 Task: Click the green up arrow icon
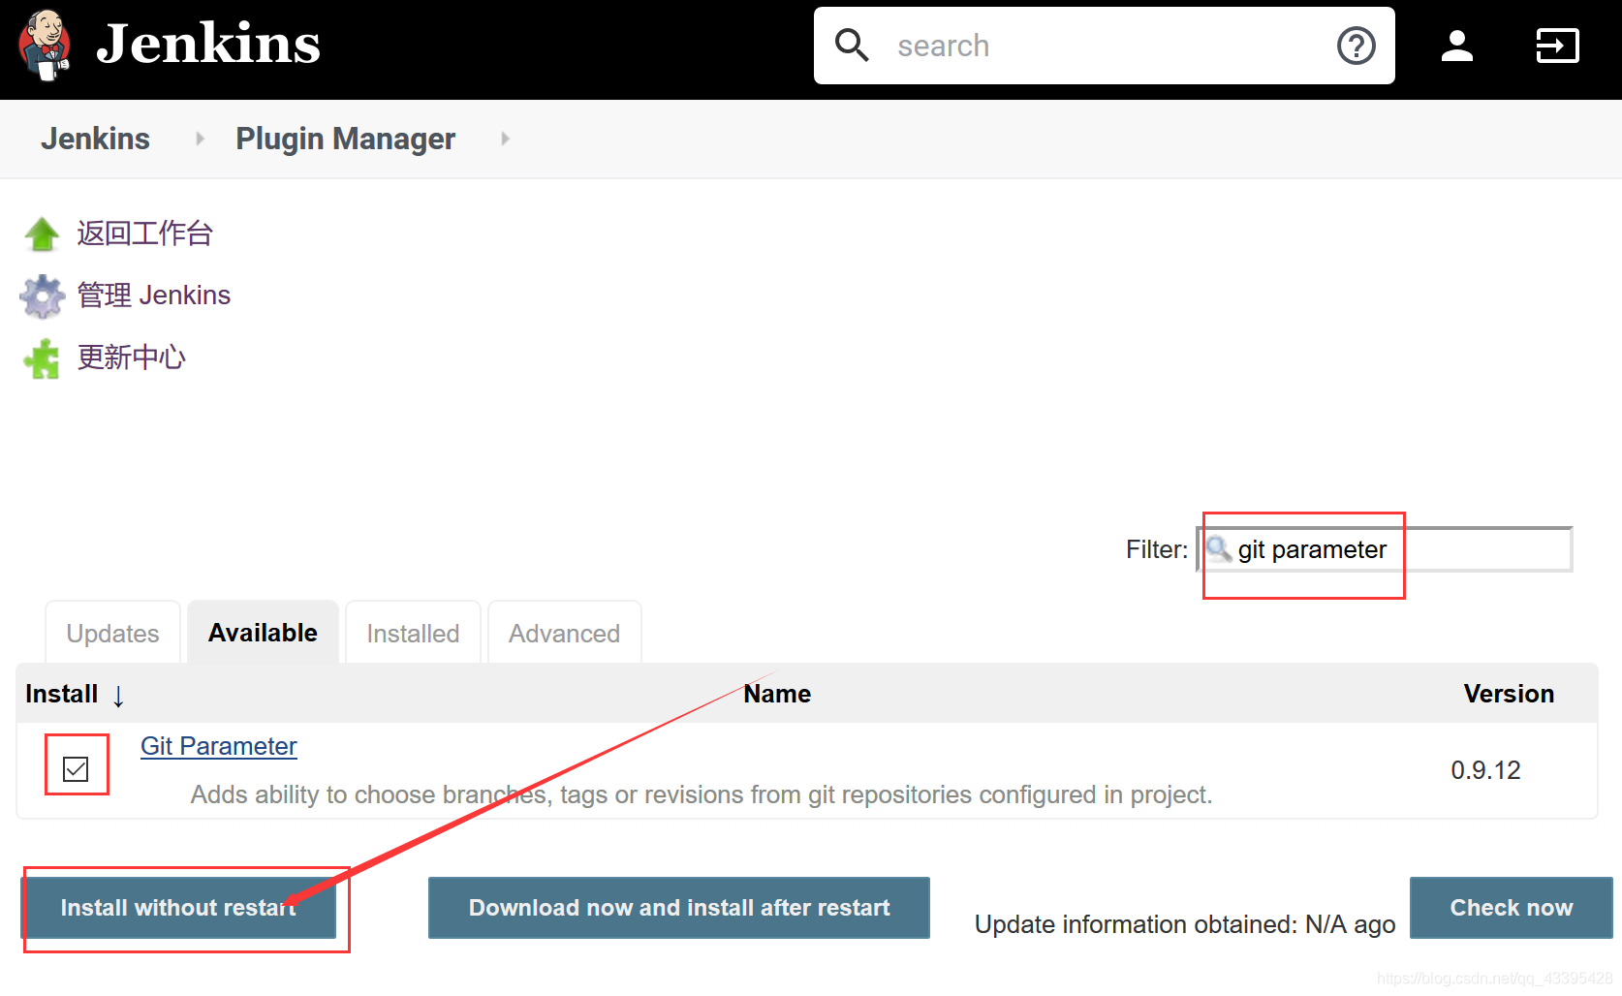(x=42, y=233)
